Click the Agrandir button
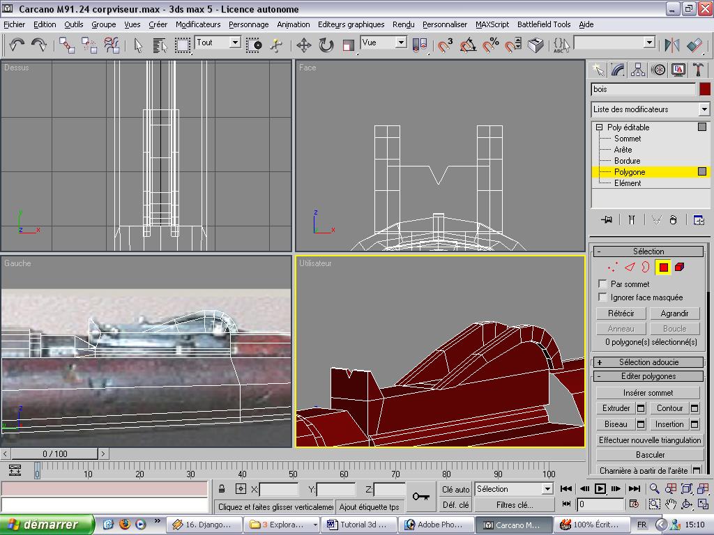Viewport: 714px width, 535px height. coord(674,313)
